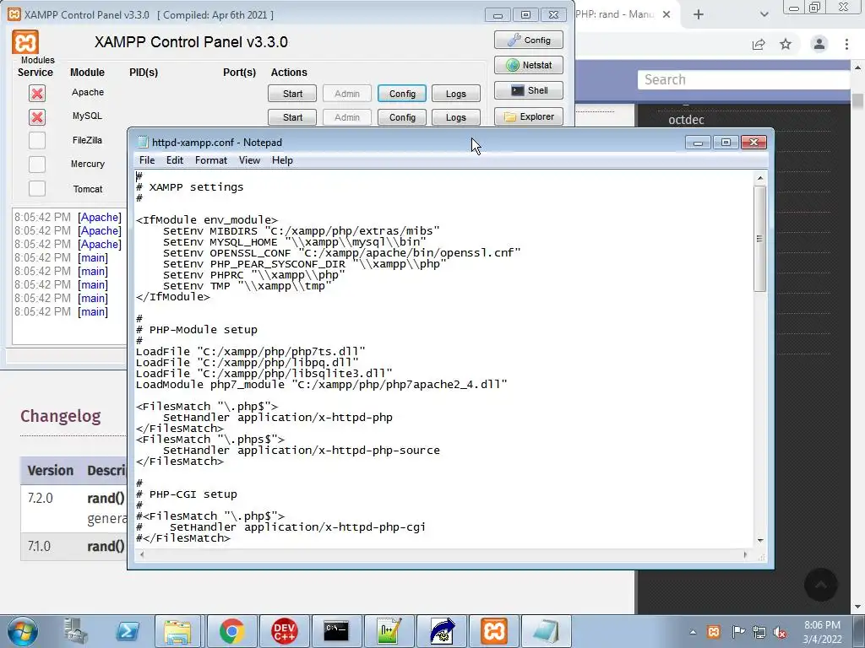Show hidden system tray icons
The image size is (865, 648).
pyautogui.click(x=693, y=632)
